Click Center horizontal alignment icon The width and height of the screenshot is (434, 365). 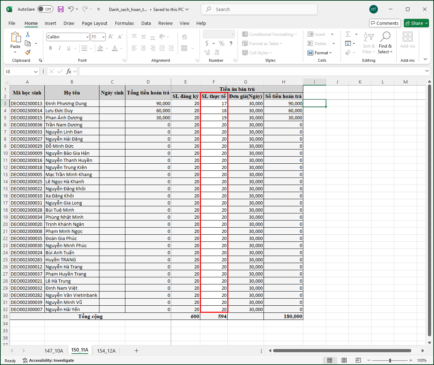click(x=143, y=48)
